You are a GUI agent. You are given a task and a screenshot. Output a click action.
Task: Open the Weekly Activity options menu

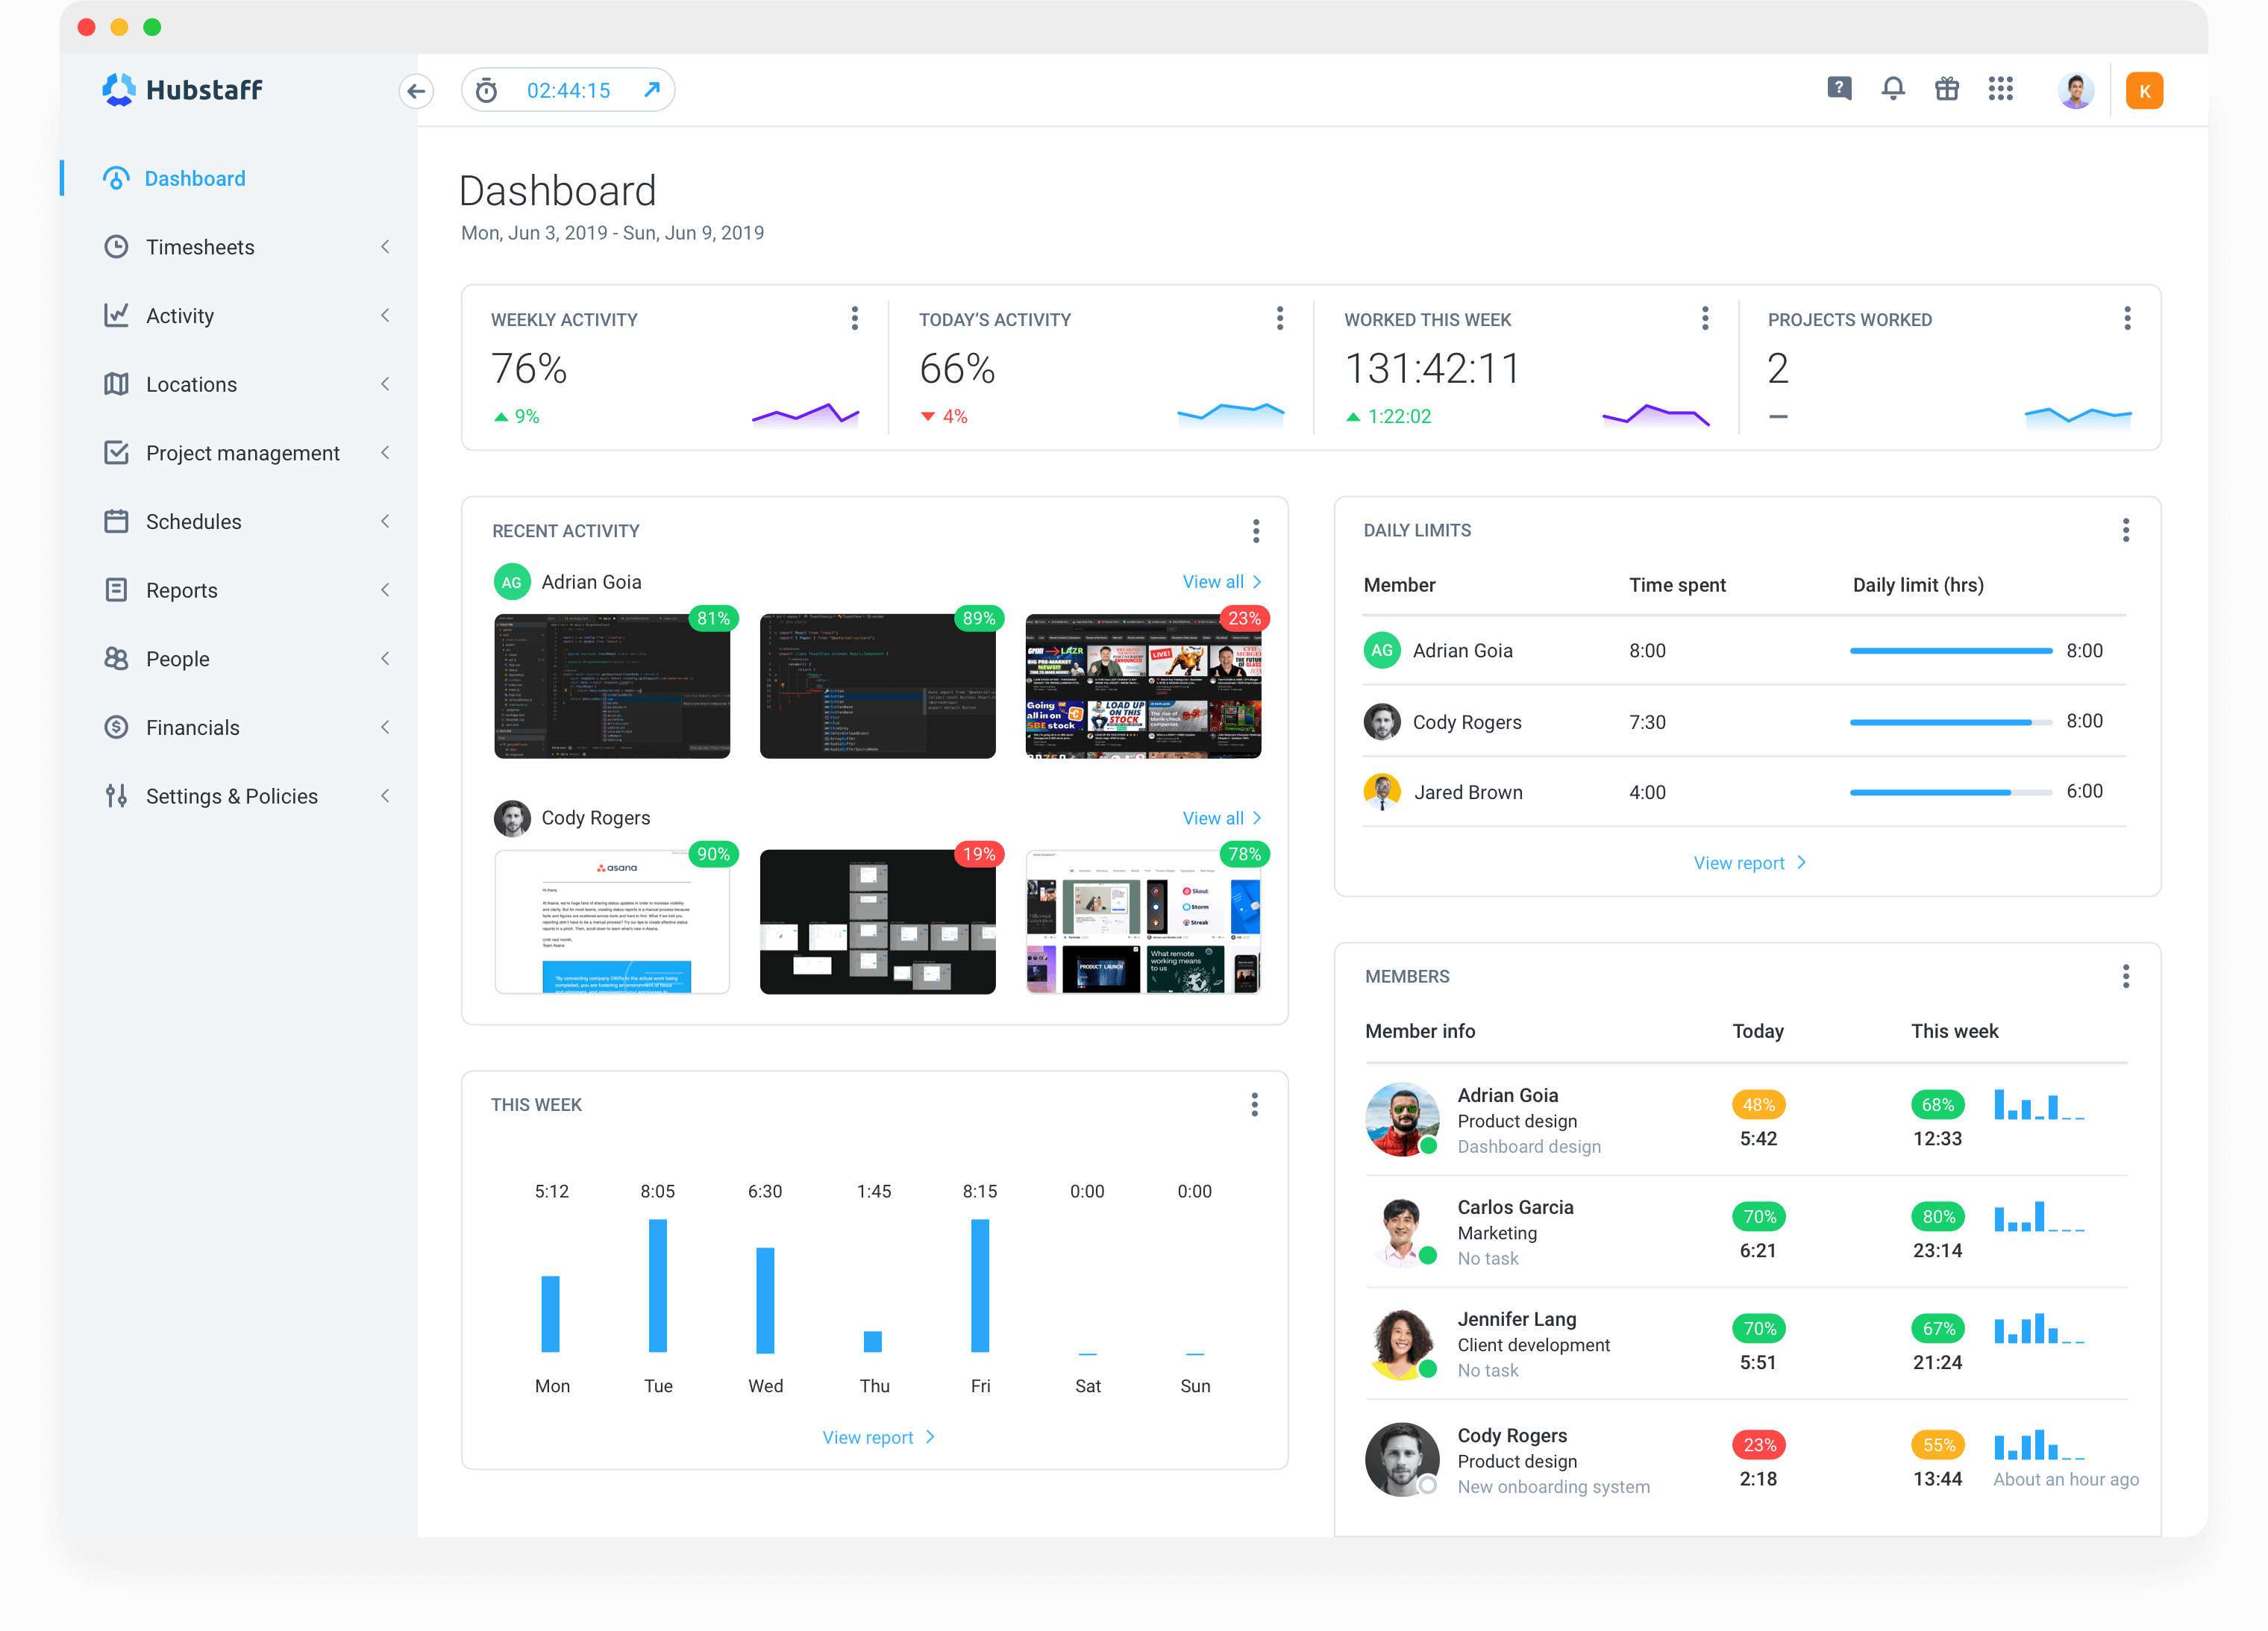pos(855,318)
